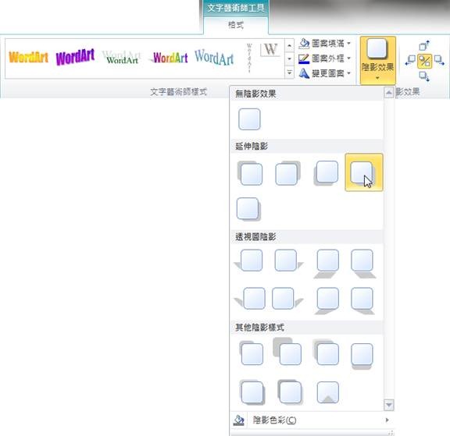Apply first 其他陰影樣式 style in bottom row
Screen dimensions: 450x436
[252, 392]
